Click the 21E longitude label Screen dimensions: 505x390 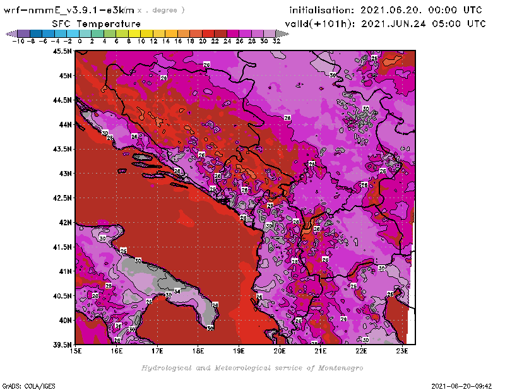[321, 351]
